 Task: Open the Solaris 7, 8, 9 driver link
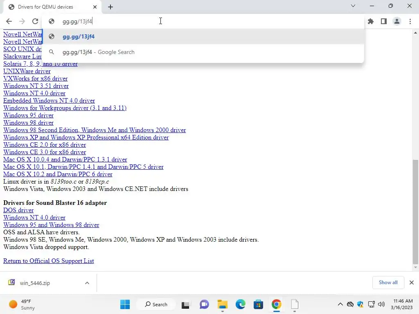tap(41, 64)
